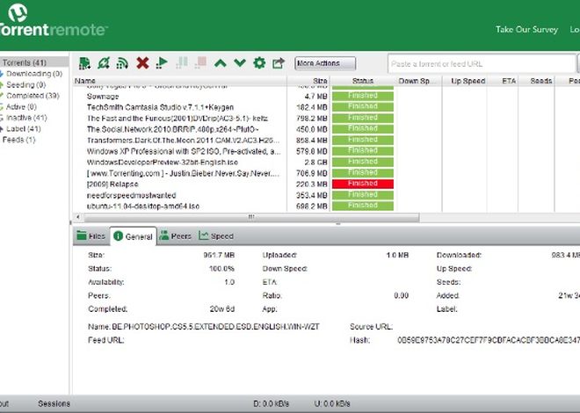This screenshot has width=580, height=413.
Task: Sort by the ETA column header
Action: [503, 81]
